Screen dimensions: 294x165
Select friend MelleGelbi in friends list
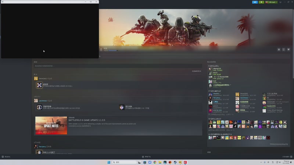tap(271, 102)
